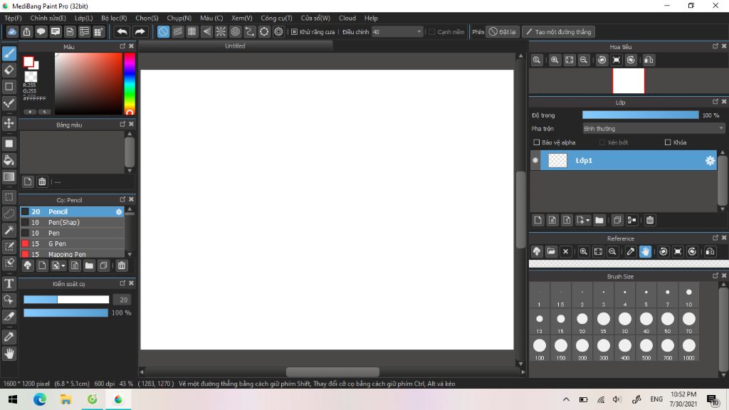
Task: Zoom in on the Navigator panel
Action: tap(555, 60)
